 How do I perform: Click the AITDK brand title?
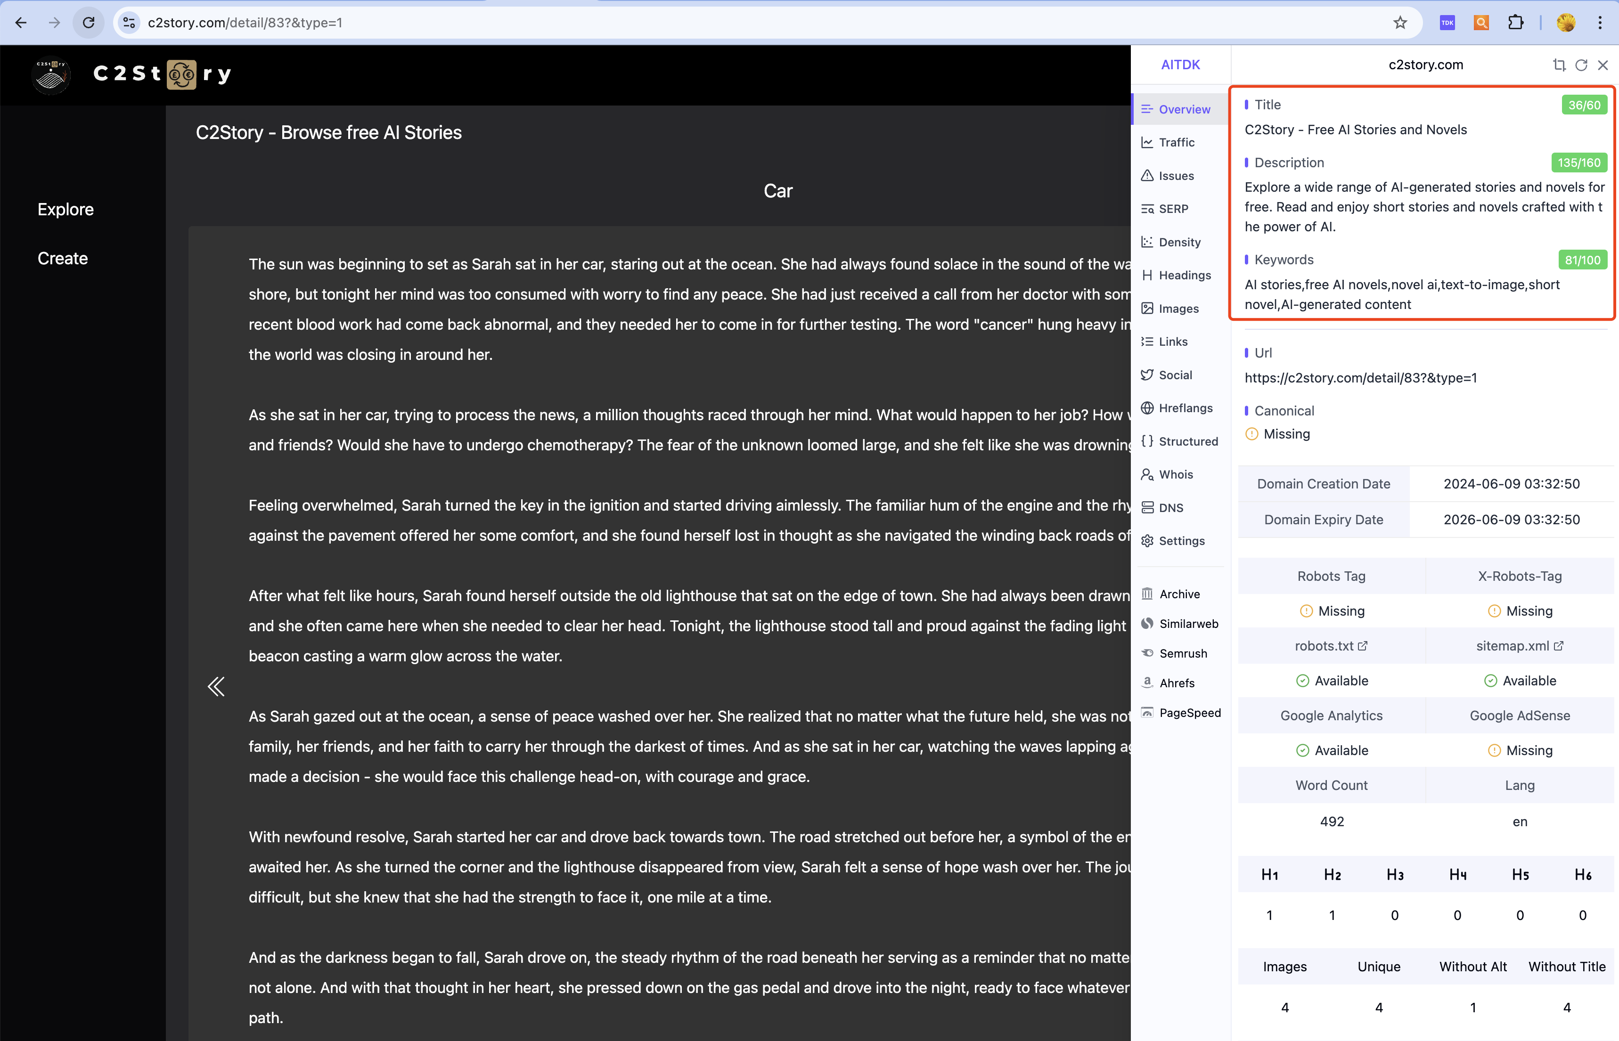1180,65
